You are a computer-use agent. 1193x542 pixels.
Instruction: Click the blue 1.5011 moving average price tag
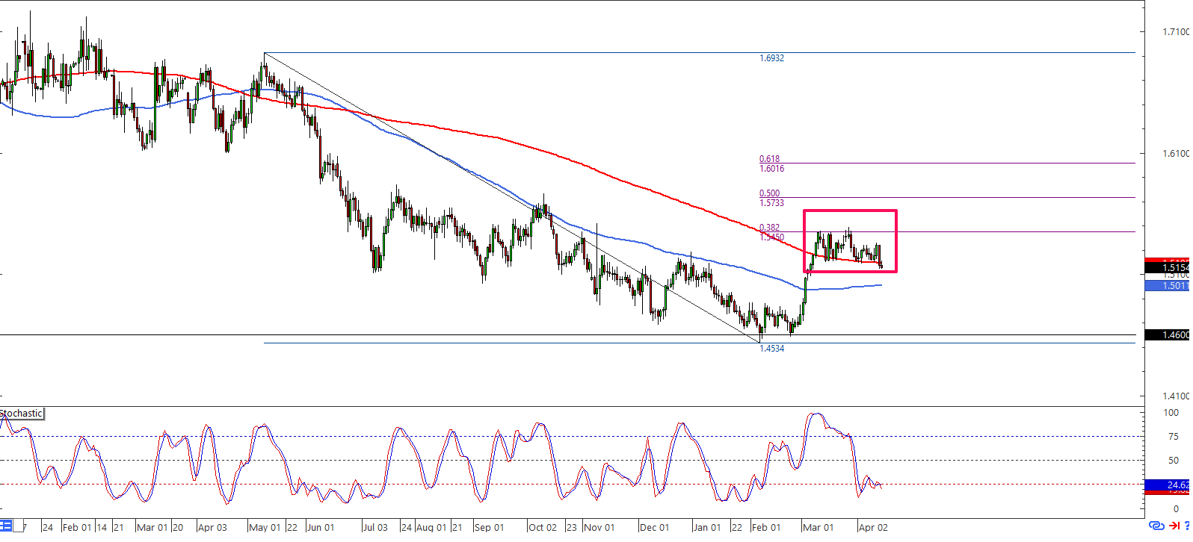1168,286
